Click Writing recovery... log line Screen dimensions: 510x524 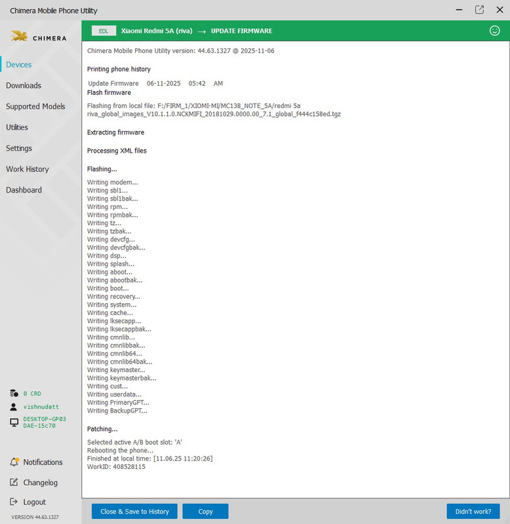click(113, 297)
